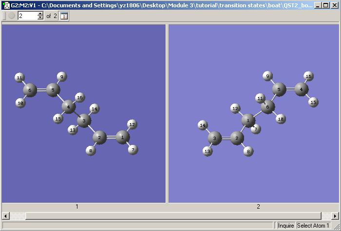The image size is (341, 231).
Task: Select carbon atom 1 in left panel
Action: (123, 137)
